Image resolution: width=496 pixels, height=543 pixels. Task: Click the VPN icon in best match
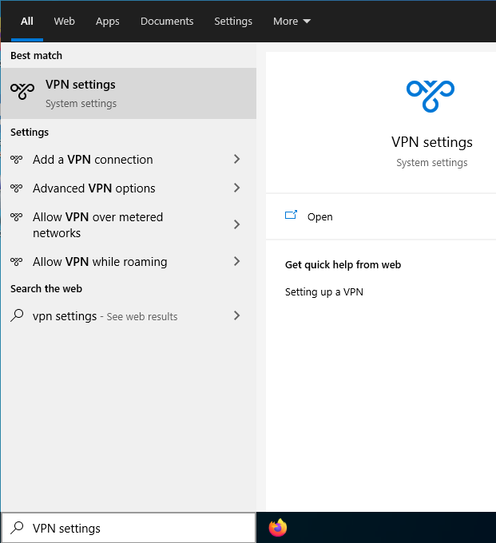click(22, 91)
